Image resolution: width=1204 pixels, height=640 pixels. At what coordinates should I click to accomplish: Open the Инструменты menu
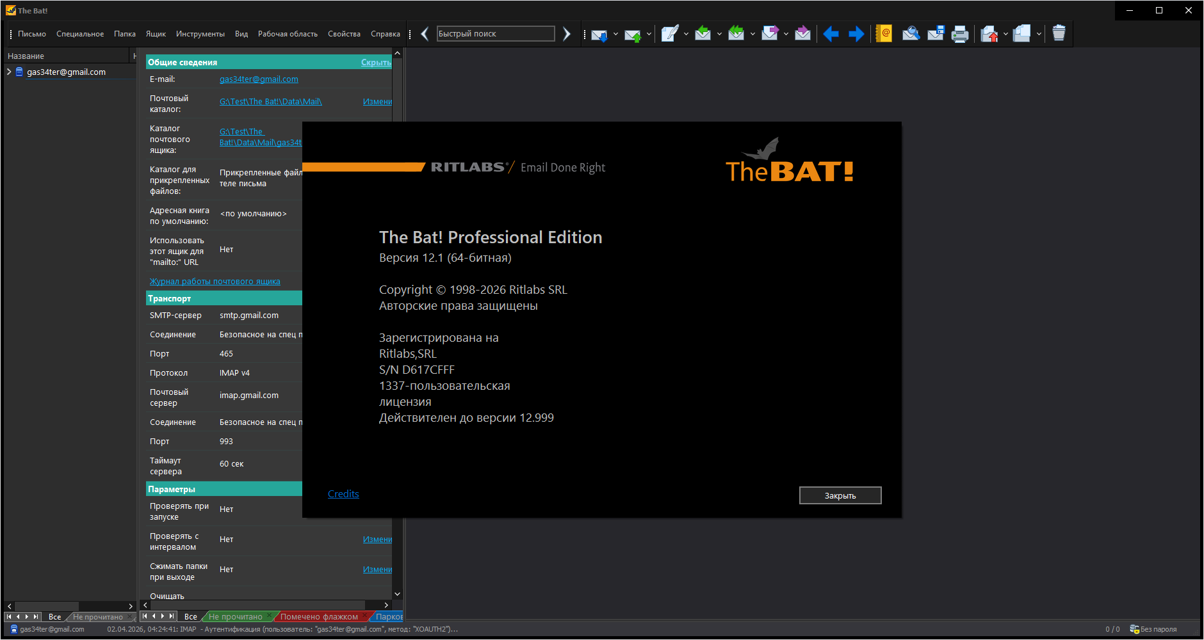pos(200,34)
